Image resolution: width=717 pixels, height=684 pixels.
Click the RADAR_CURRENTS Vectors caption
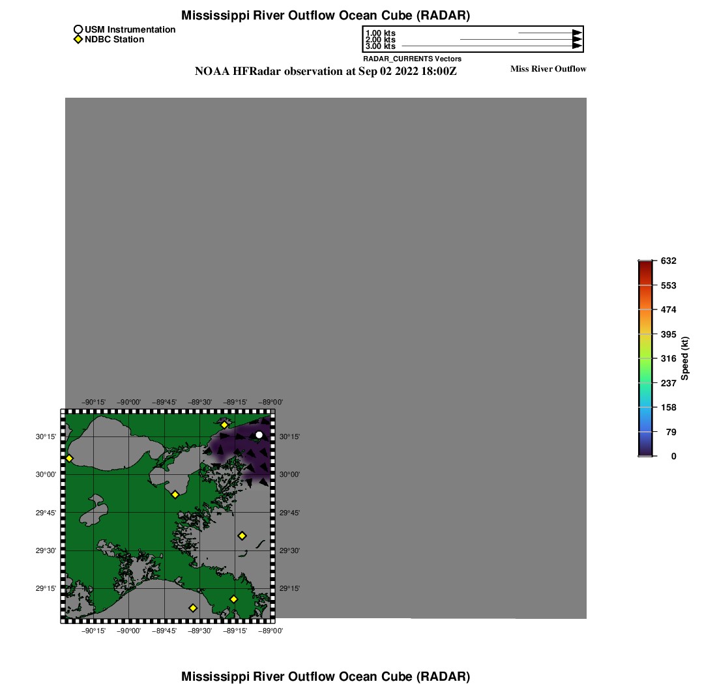point(412,59)
